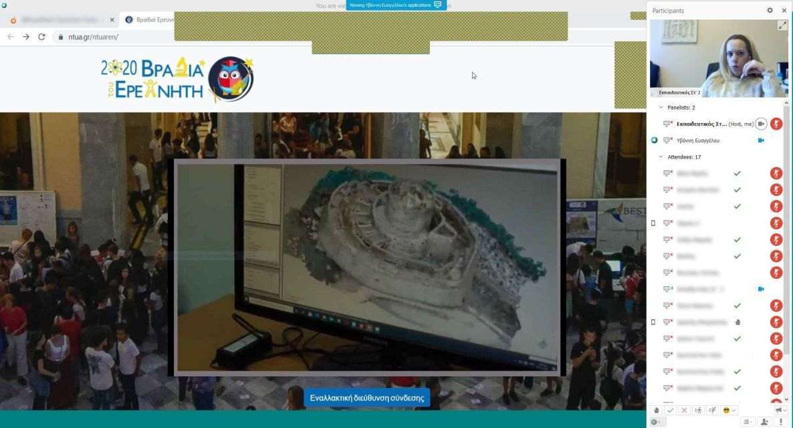793x428 pixels.
Task: Open the emoji reactions dropdown
Action: [x=729, y=410]
